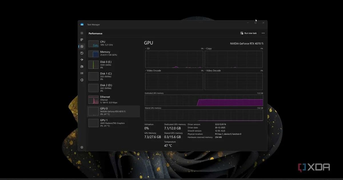The image size is (343, 180).
Task: Open the Users page icon
Action: (x=82, y=67)
